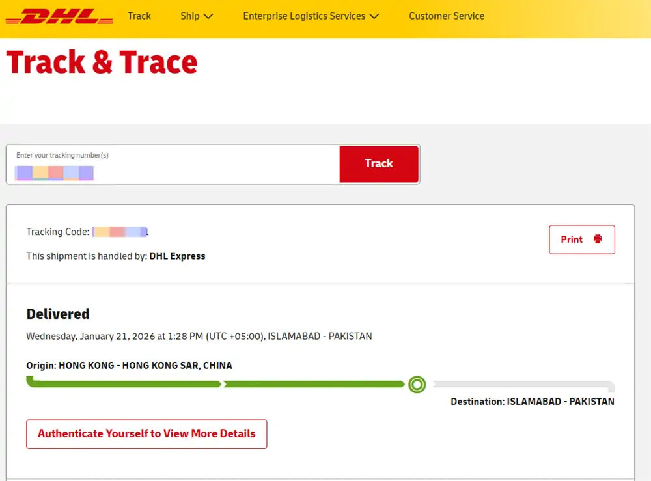
Task: Open the Ship menu label
Action: [189, 16]
